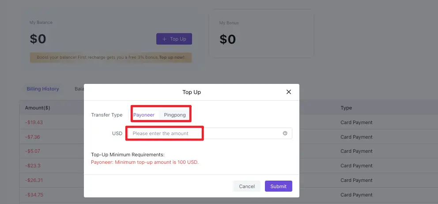Select the -$5.07 billing entry
Screen dimensions: 438x204
pos(32,151)
